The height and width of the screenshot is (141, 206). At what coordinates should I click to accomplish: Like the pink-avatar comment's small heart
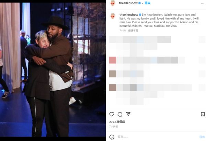coord(202,60)
